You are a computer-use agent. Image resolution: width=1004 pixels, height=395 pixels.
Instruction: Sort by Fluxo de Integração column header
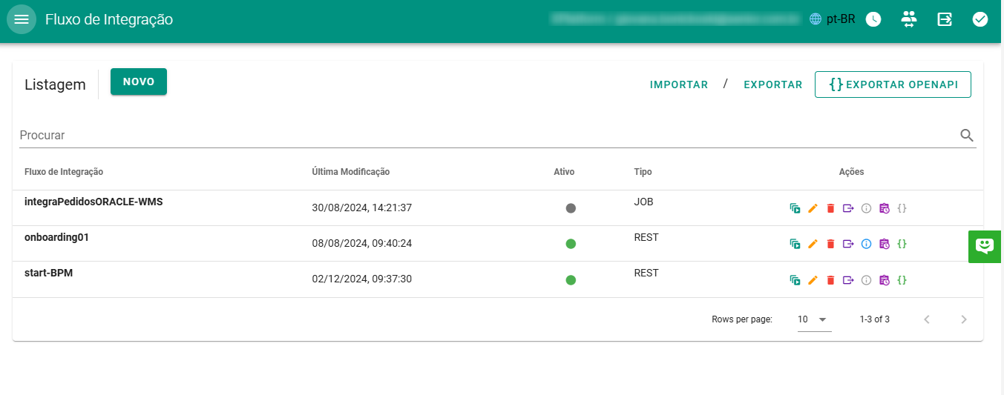pyautogui.click(x=64, y=172)
